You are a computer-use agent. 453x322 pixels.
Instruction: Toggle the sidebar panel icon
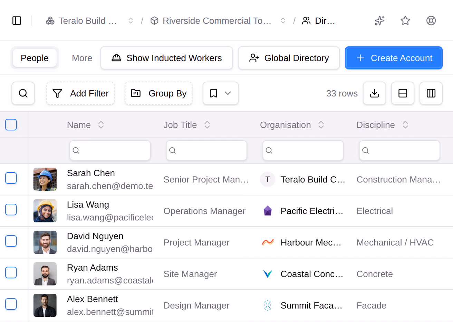[17, 21]
